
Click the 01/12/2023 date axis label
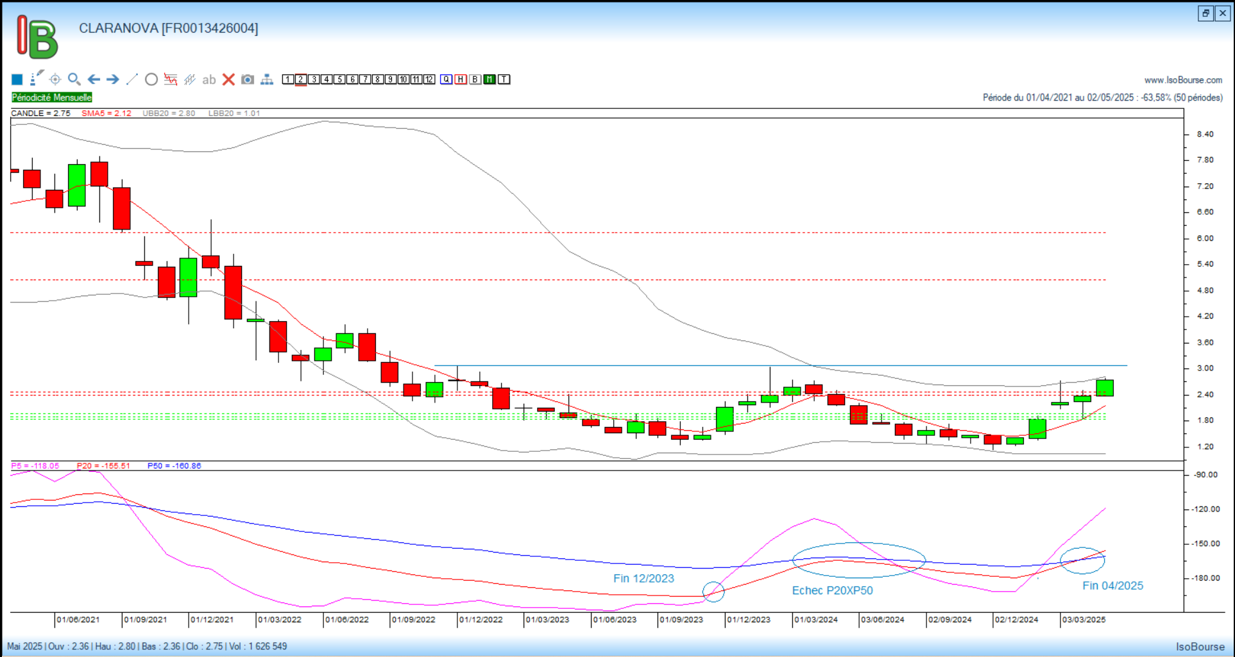pos(749,620)
